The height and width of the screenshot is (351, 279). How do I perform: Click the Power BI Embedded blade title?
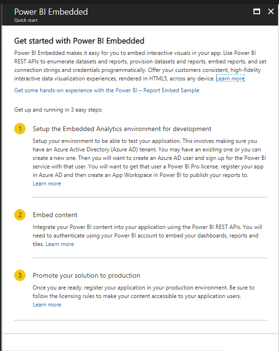(x=51, y=12)
